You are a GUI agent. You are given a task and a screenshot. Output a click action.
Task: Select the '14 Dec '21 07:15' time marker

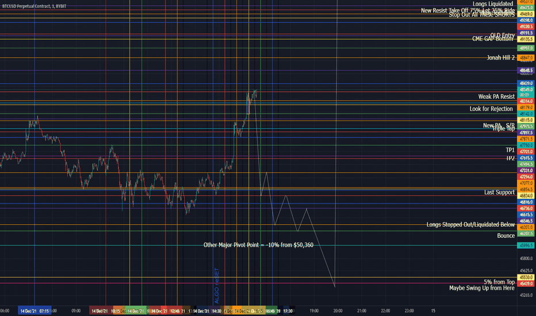[35, 311]
